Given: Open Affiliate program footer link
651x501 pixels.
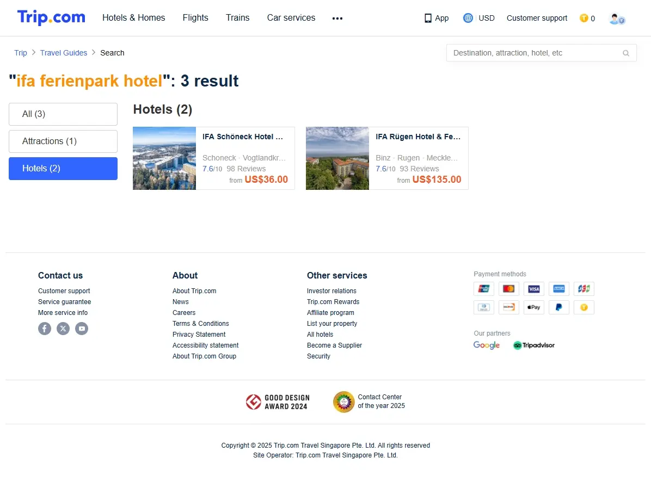Looking at the screenshot, I should (x=330, y=313).
